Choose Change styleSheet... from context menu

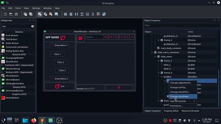183,96
